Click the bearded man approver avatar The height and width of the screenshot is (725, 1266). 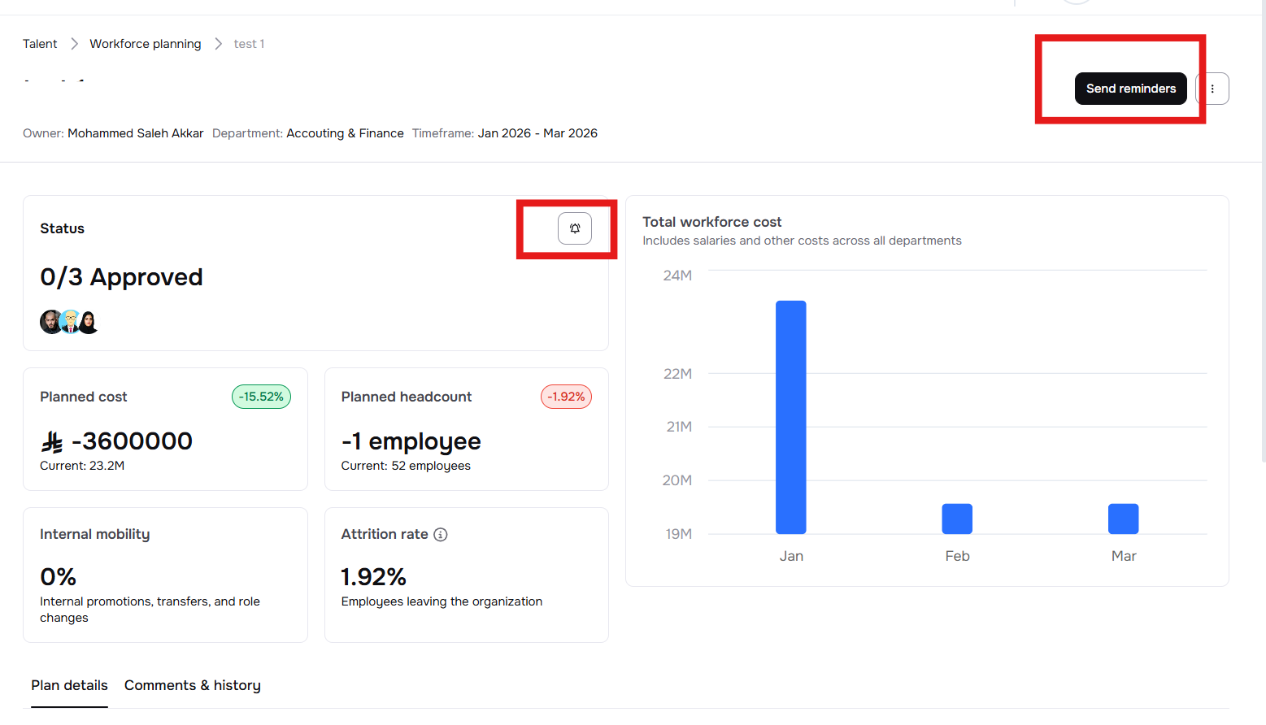(50, 322)
